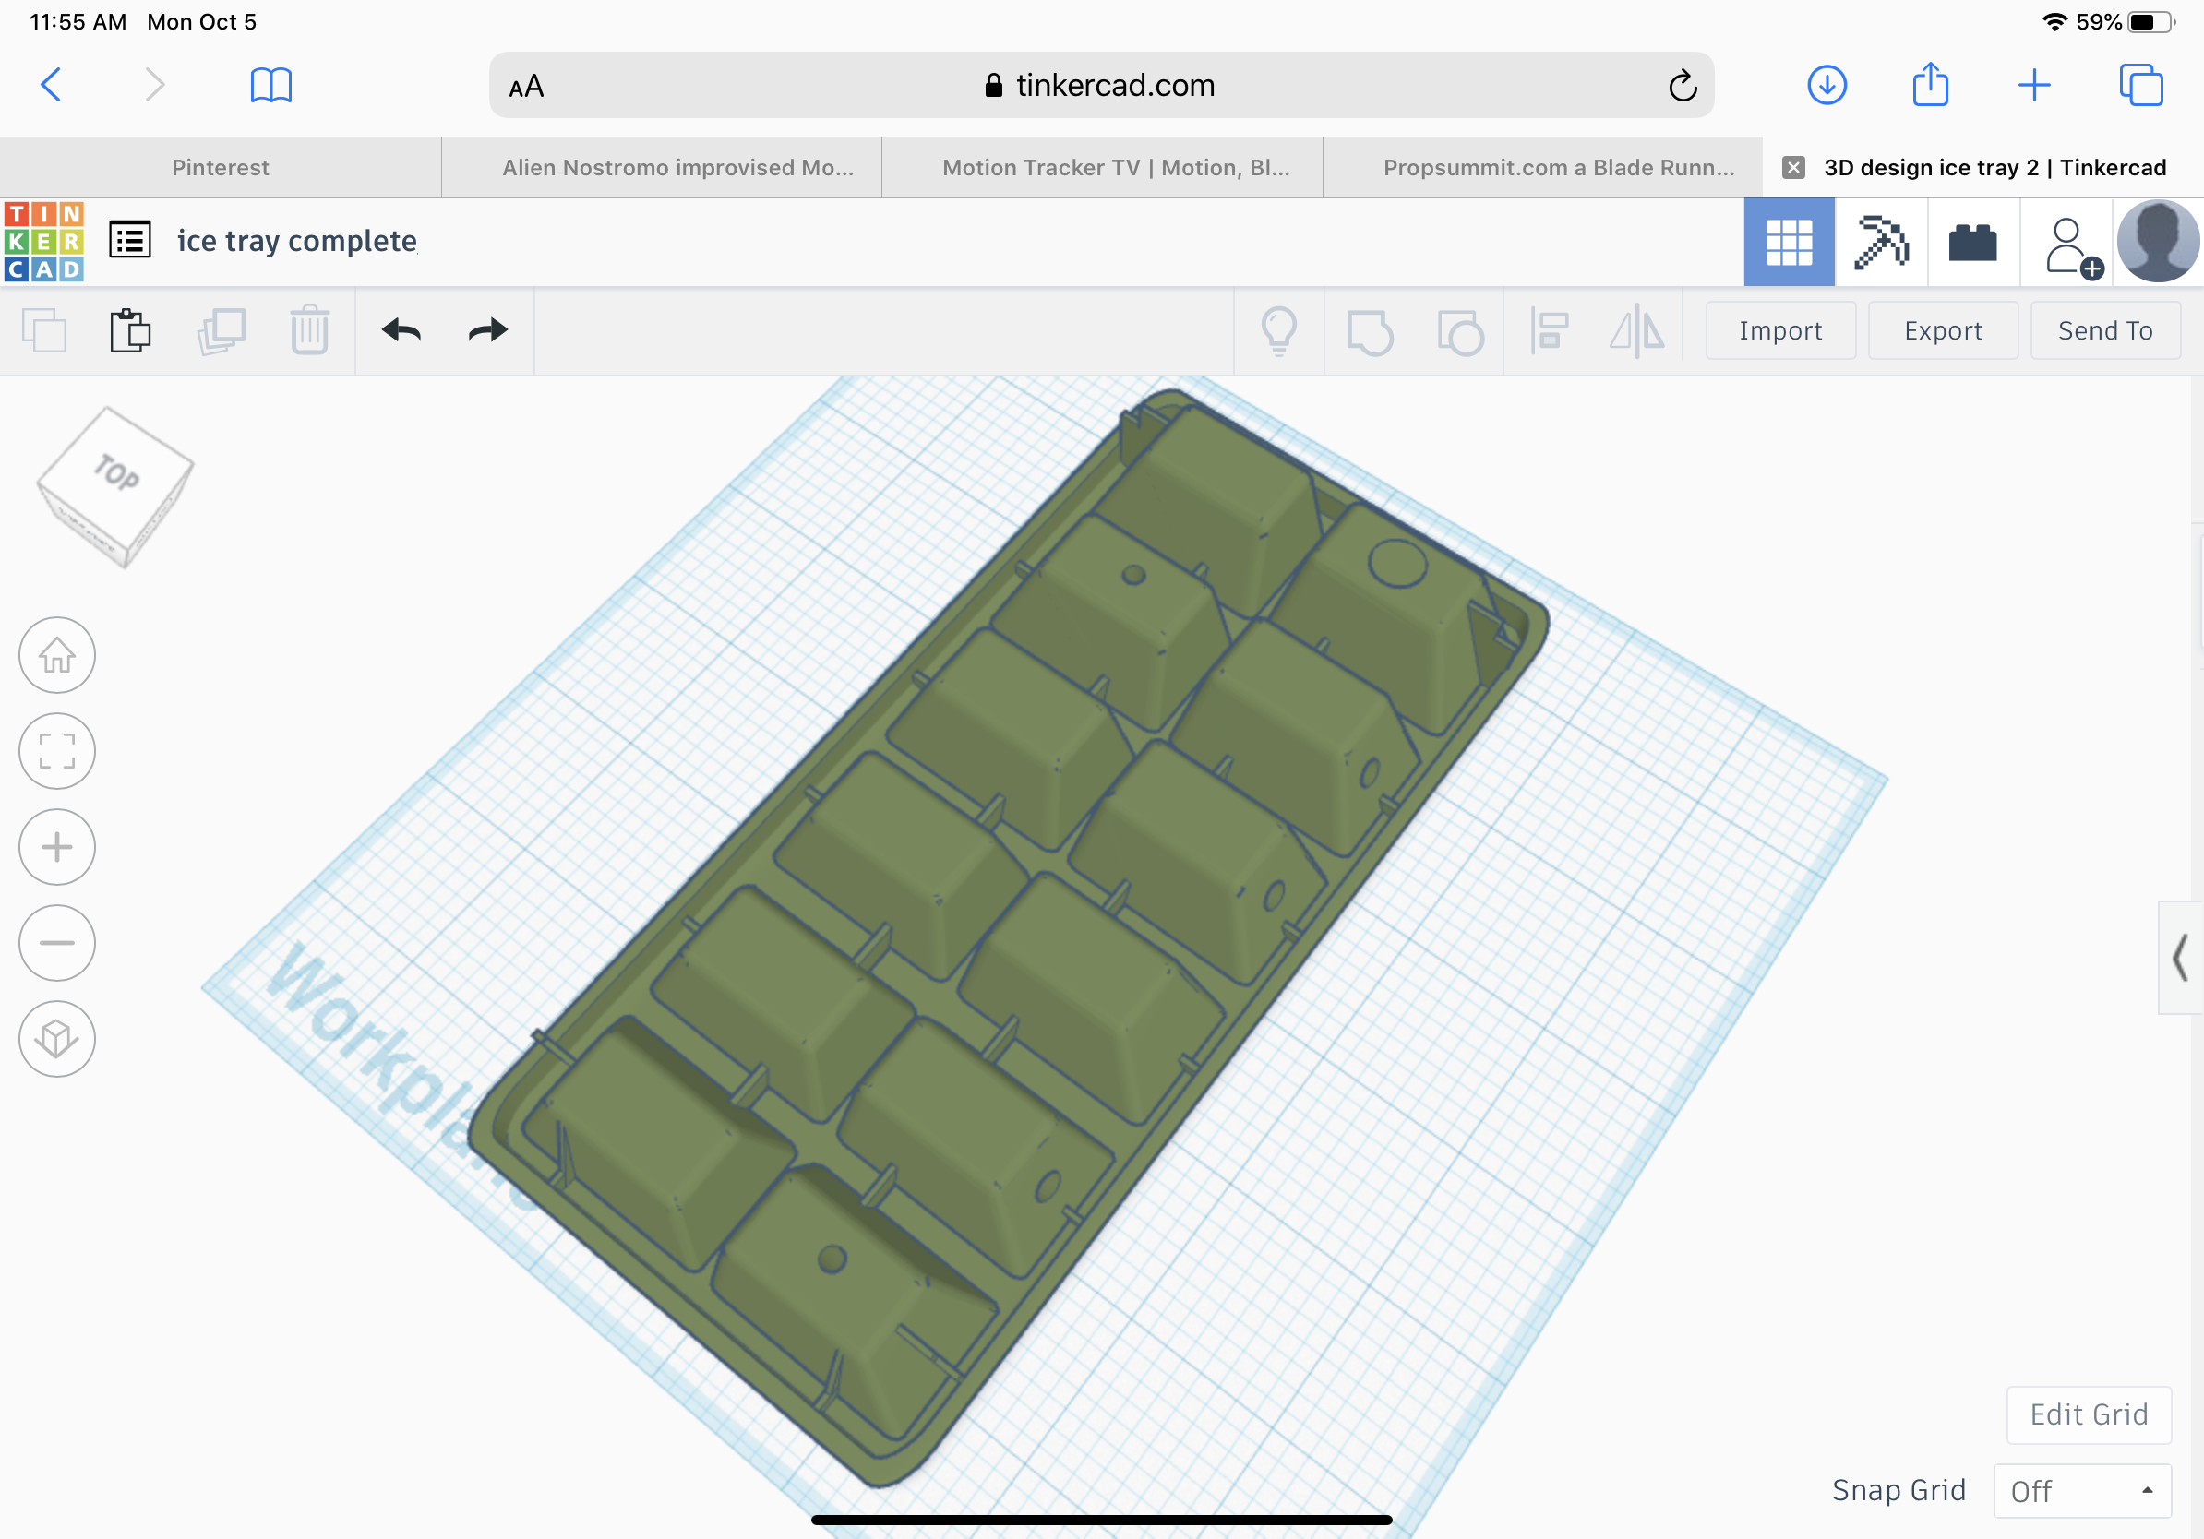Switch to the Pinterest tab

coord(220,168)
